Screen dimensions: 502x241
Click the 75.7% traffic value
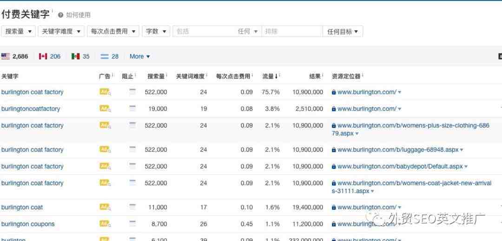click(271, 92)
